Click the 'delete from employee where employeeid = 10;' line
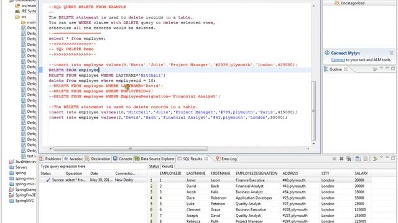This screenshot has height=223, width=398. coord(102,81)
